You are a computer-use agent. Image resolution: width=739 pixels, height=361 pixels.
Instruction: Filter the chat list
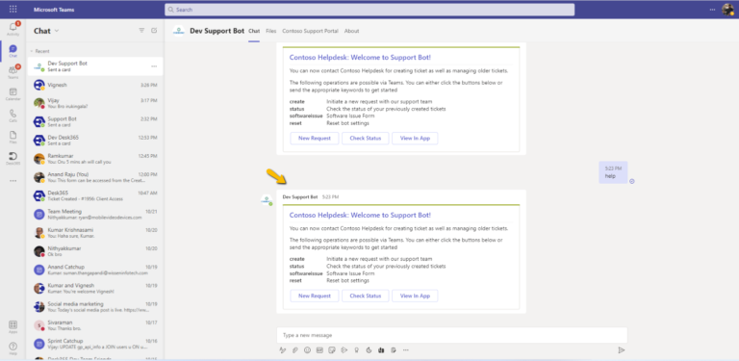141,31
